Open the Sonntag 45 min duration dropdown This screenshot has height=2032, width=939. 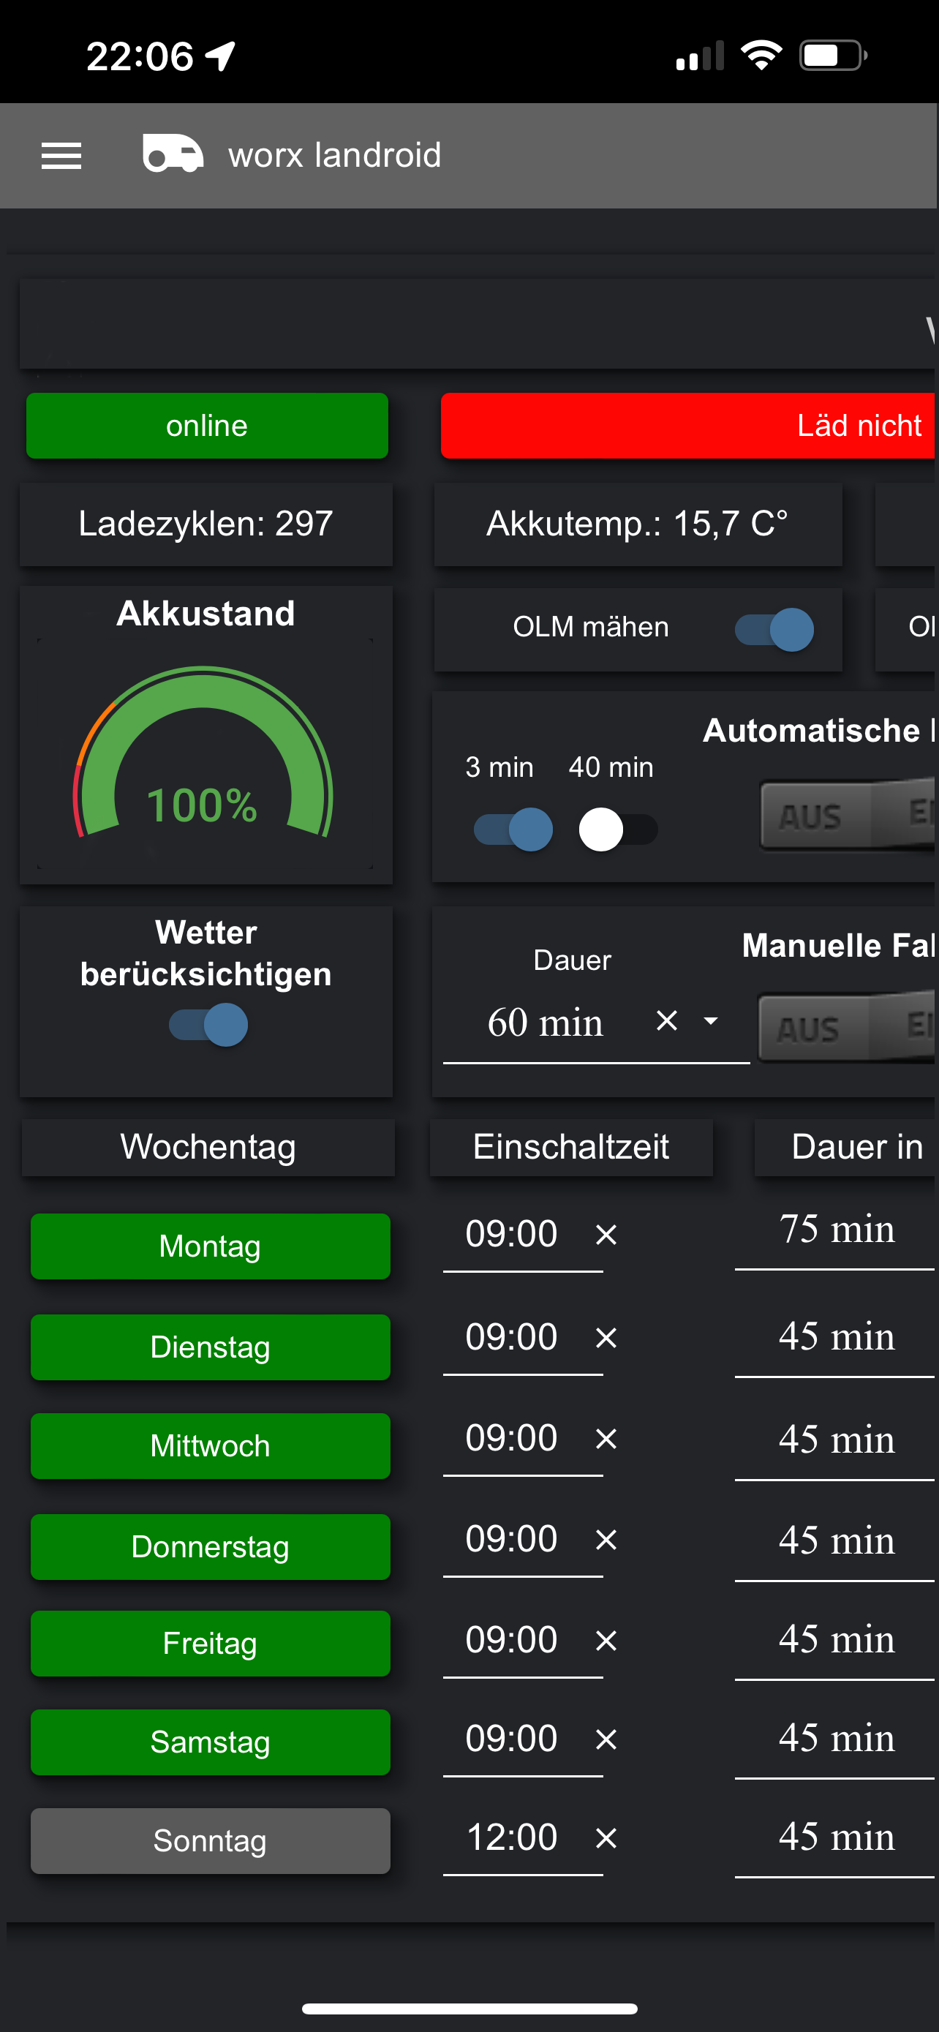click(x=836, y=1838)
